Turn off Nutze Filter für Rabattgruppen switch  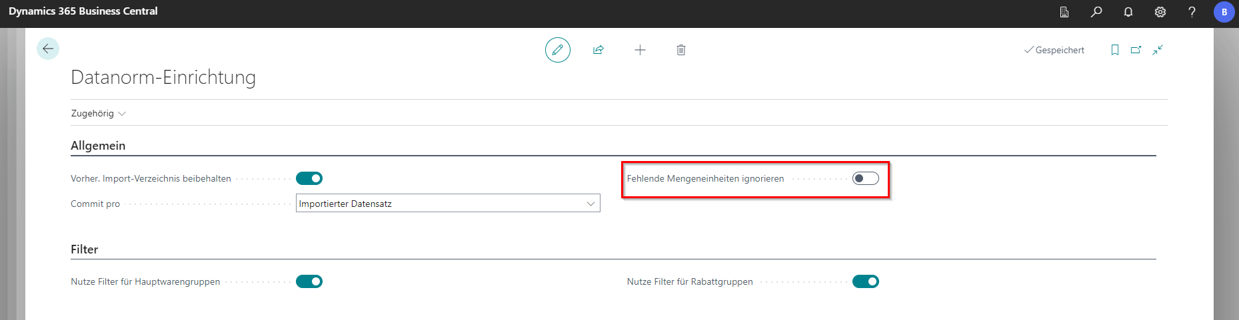[866, 281]
